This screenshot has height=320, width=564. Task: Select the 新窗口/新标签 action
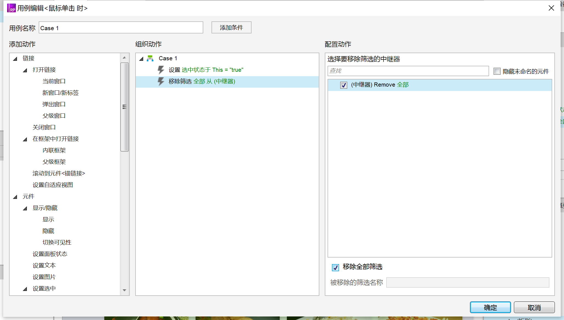(61, 93)
